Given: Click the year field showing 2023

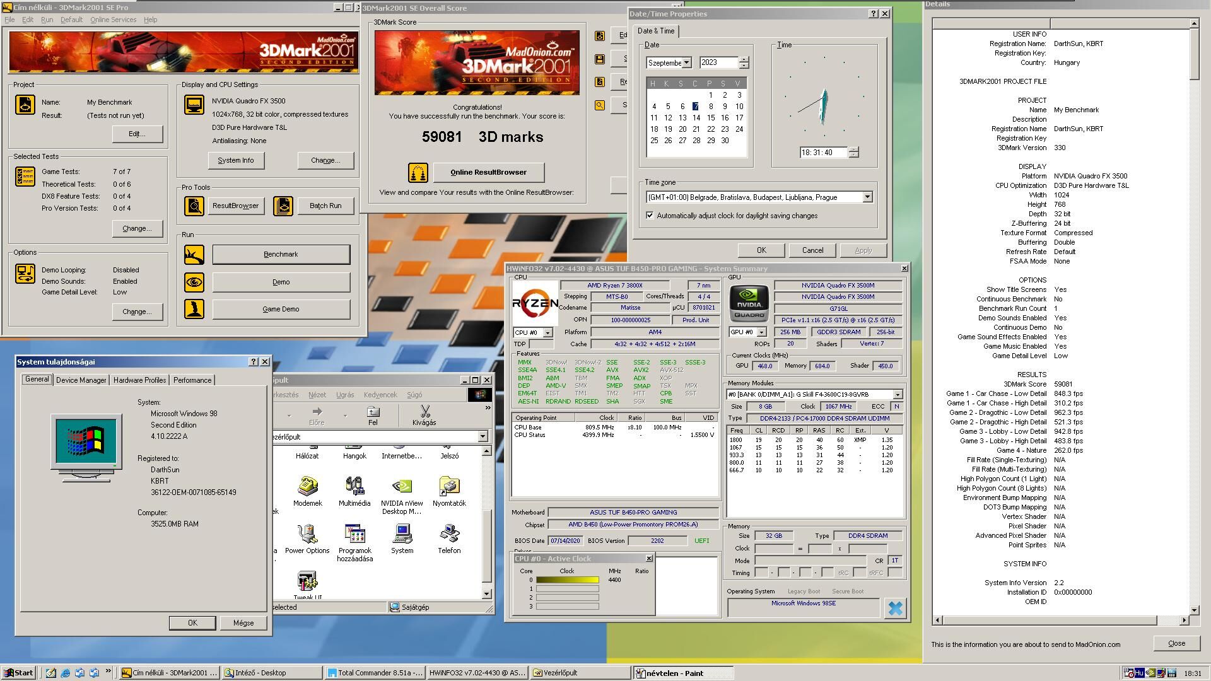Looking at the screenshot, I should pyautogui.click(x=719, y=62).
